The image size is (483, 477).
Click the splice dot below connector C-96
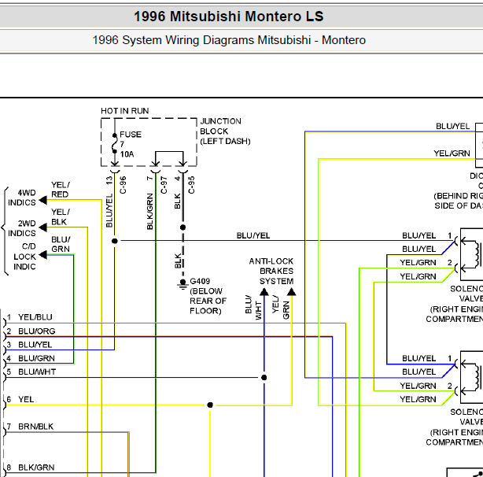(115, 241)
